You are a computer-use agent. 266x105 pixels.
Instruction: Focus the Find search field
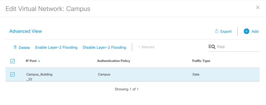(x=238, y=47)
